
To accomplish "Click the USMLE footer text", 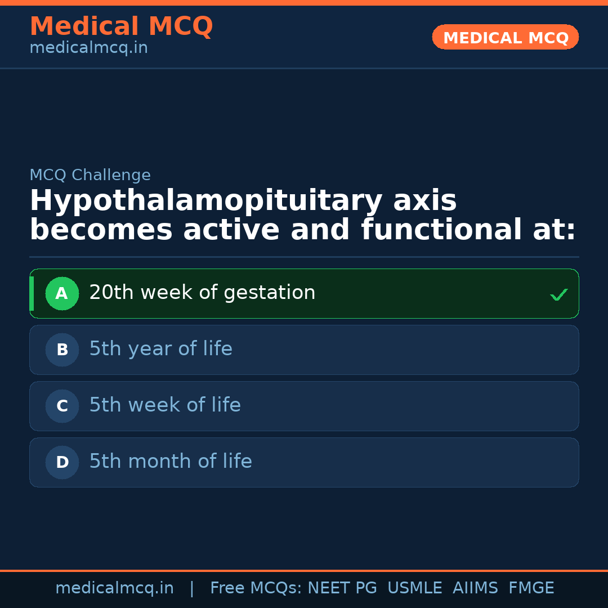I will (414, 588).
